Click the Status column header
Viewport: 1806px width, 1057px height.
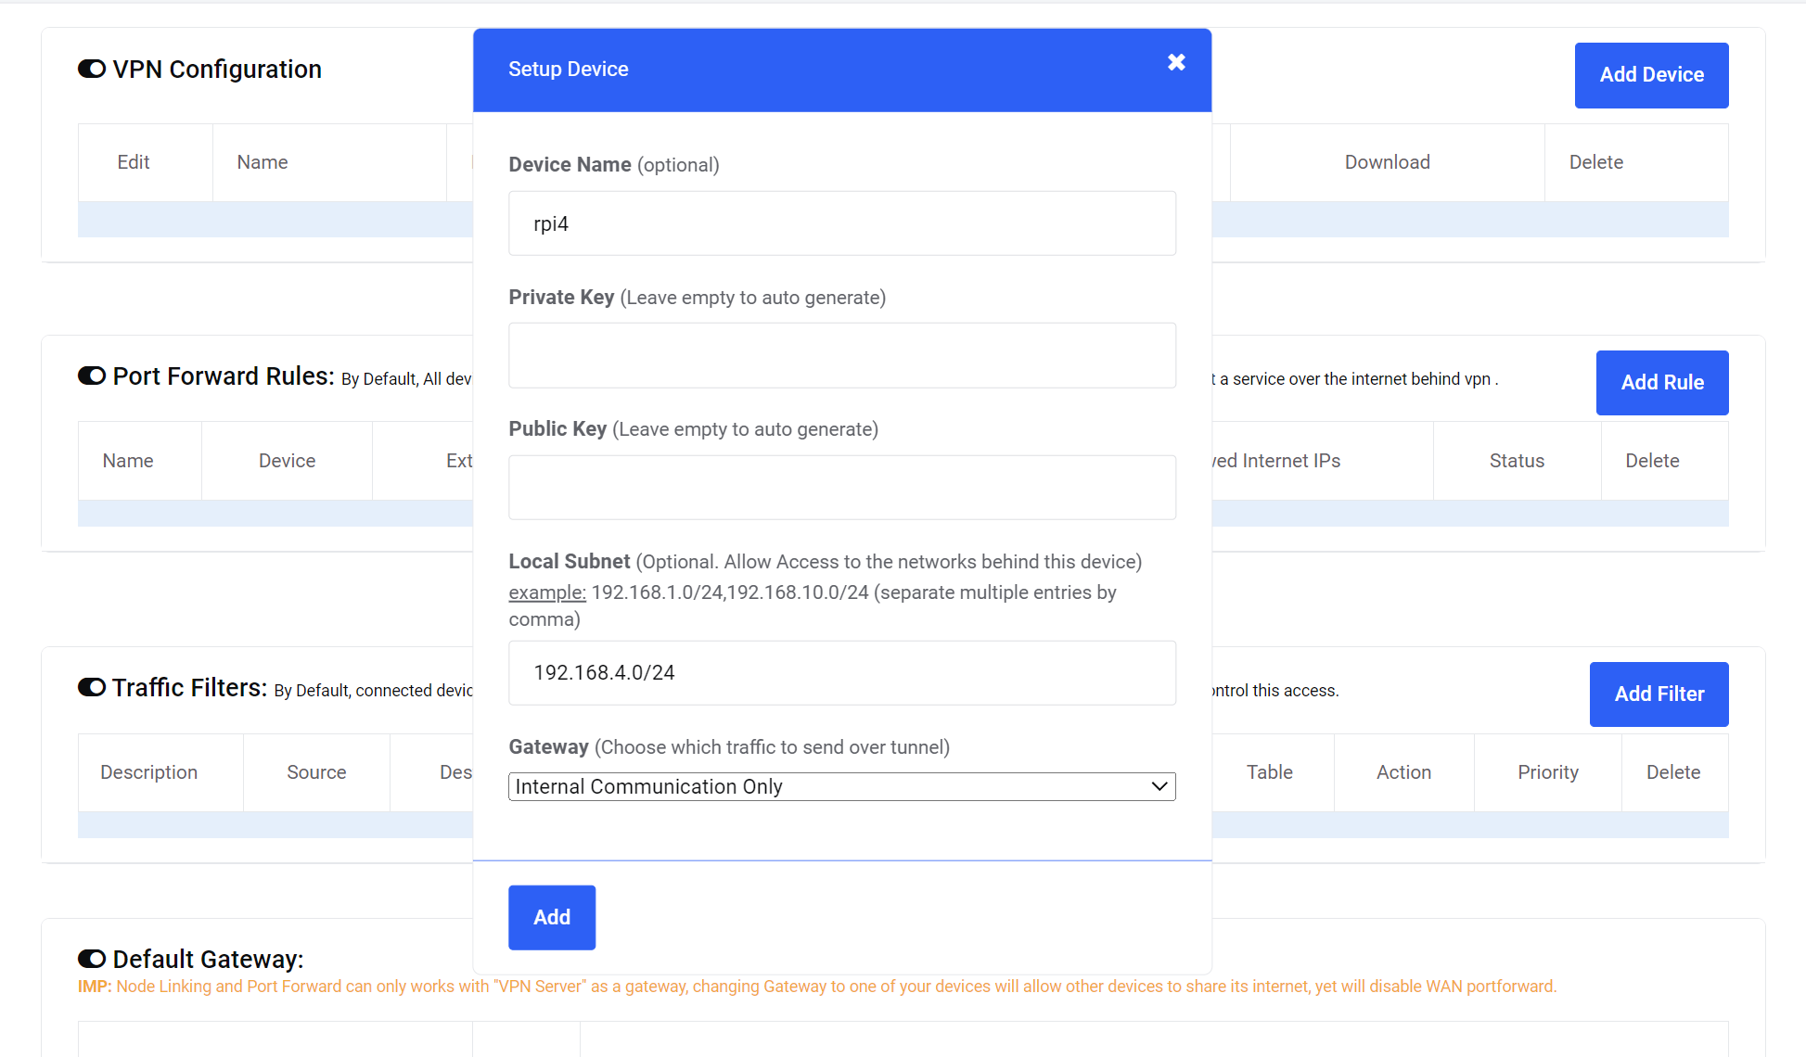coord(1517,461)
